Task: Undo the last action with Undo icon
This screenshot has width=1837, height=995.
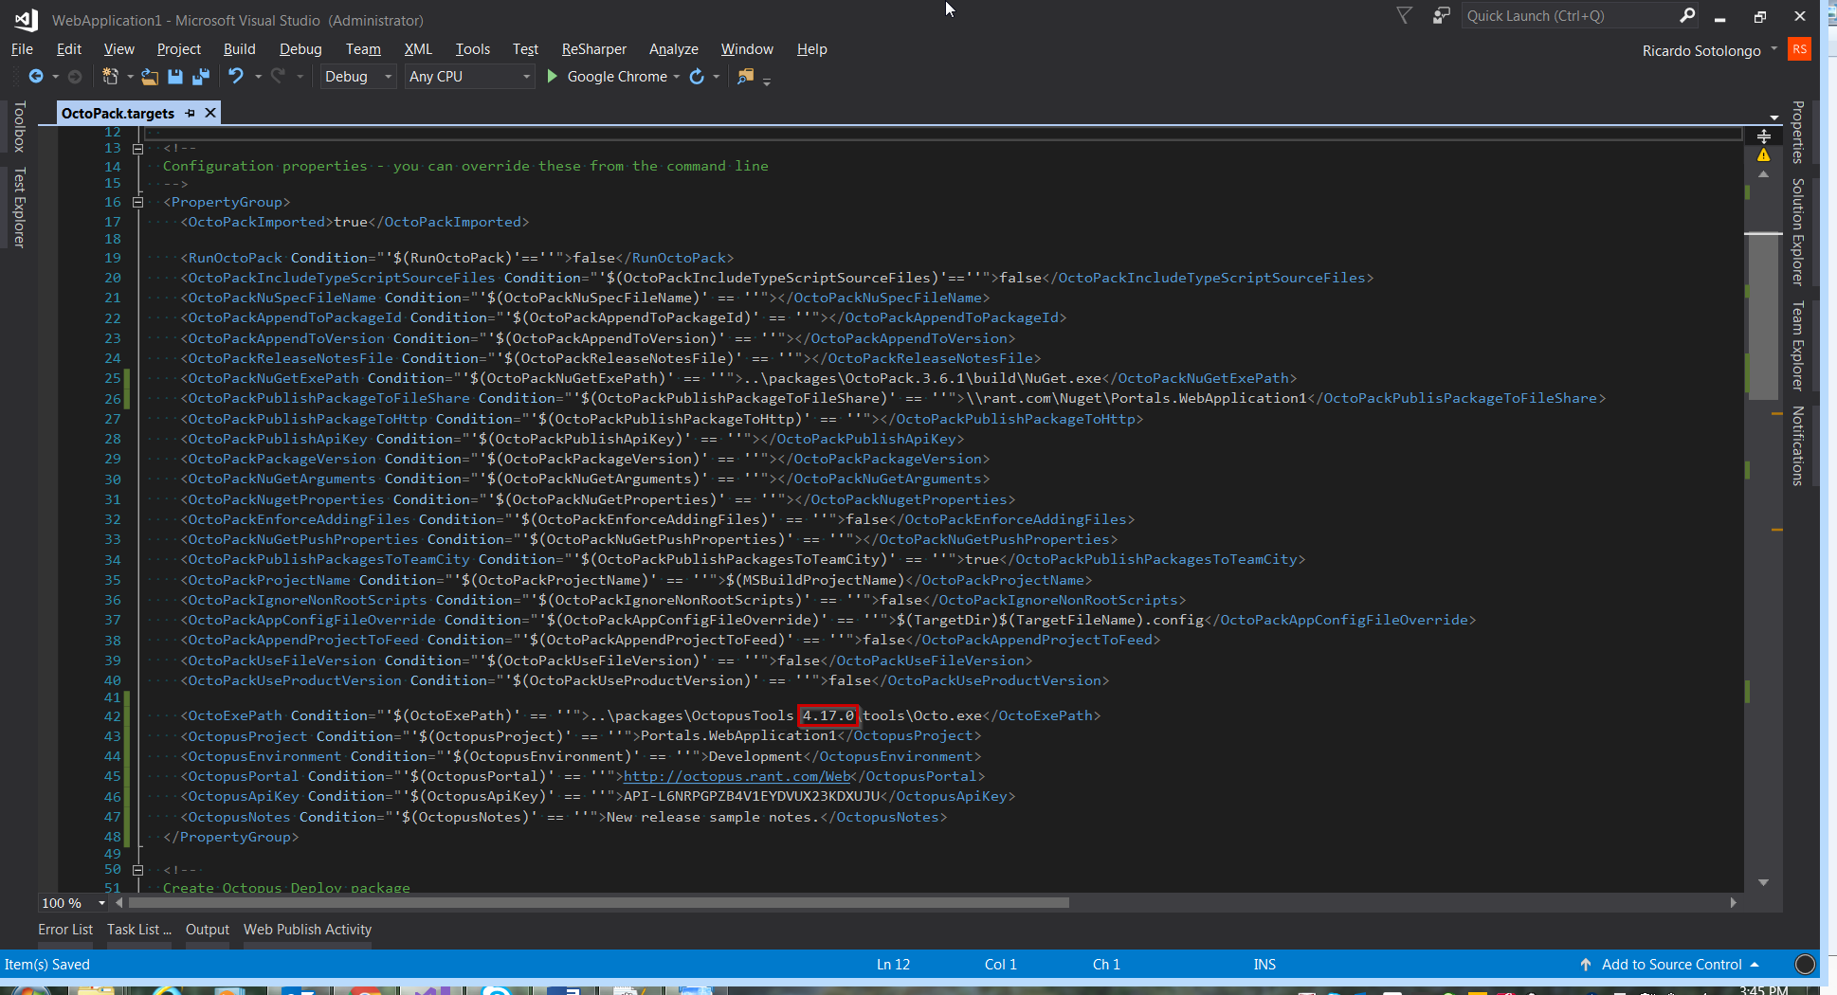Action: [x=236, y=77]
